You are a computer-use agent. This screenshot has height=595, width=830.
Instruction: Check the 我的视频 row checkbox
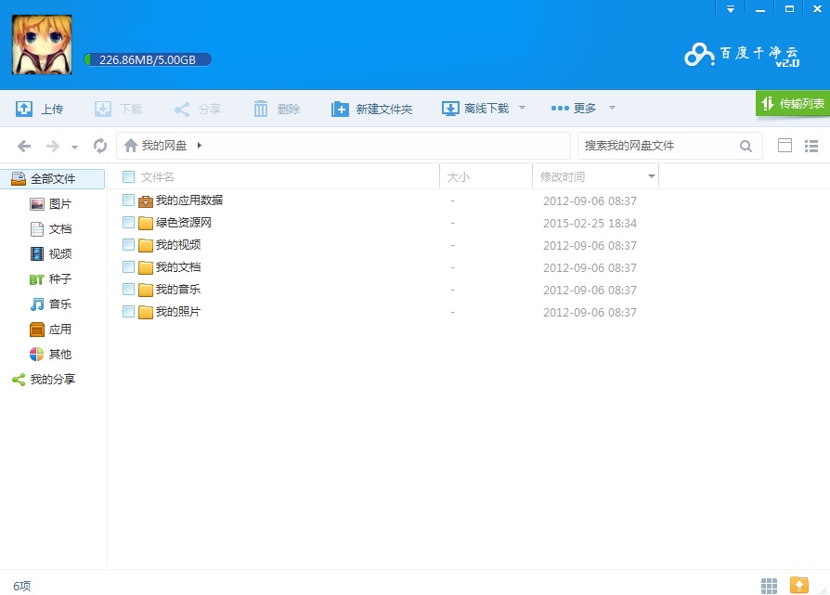[128, 244]
